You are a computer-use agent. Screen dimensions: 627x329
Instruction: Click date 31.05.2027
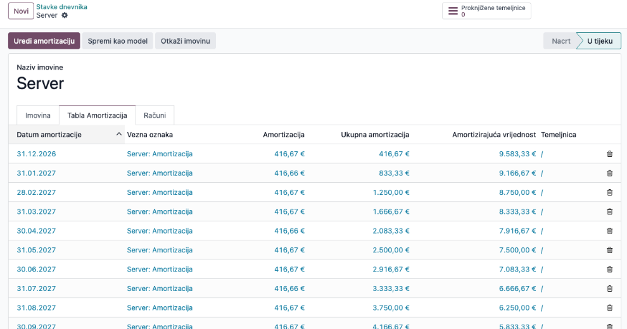[x=36, y=250]
